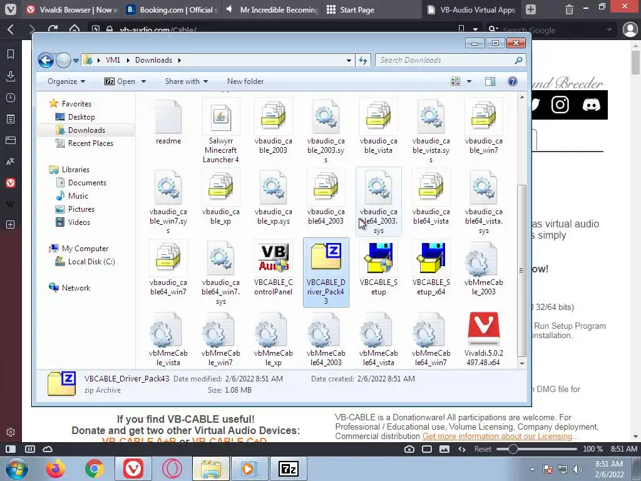641x481 pixels.
Task: Select vbaudio_cable_win7 setup information file
Action: 484,127
